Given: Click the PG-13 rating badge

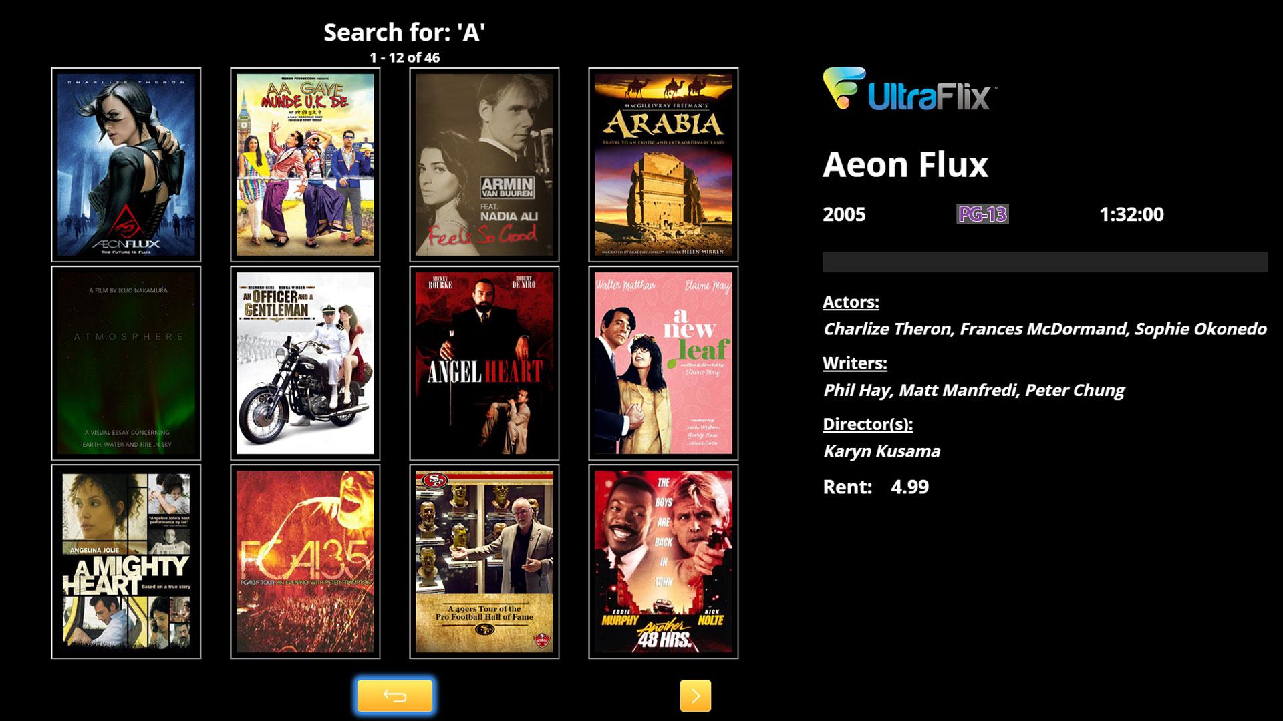Looking at the screenshot, I should point(982,214).
